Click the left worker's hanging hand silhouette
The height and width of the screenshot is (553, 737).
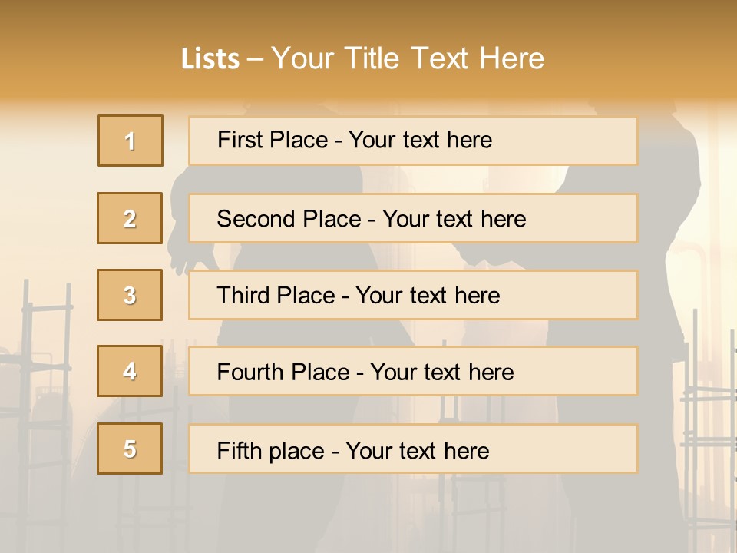point(181,263)
